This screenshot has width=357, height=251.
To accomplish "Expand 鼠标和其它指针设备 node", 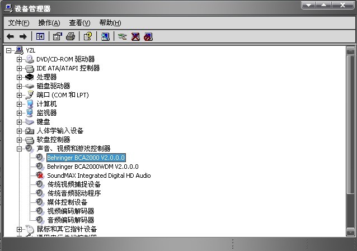I will [x=20, y=229].
